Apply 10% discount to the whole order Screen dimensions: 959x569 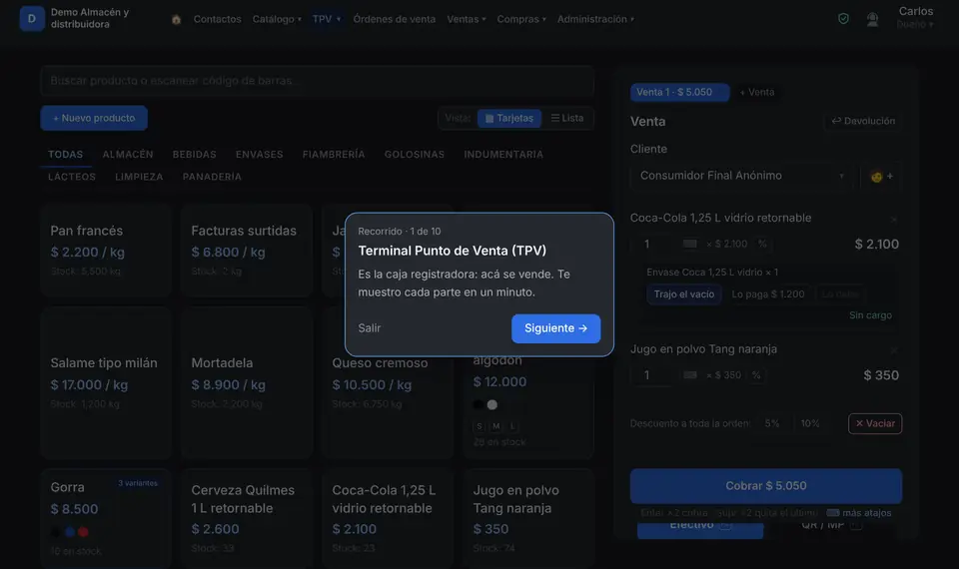point(810,423)
